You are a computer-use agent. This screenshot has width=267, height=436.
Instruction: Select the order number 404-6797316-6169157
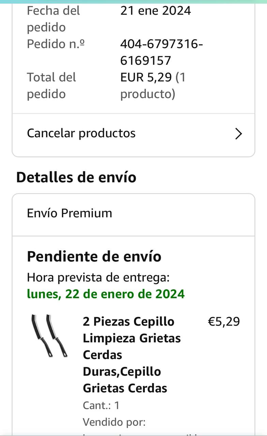[161, 52]
